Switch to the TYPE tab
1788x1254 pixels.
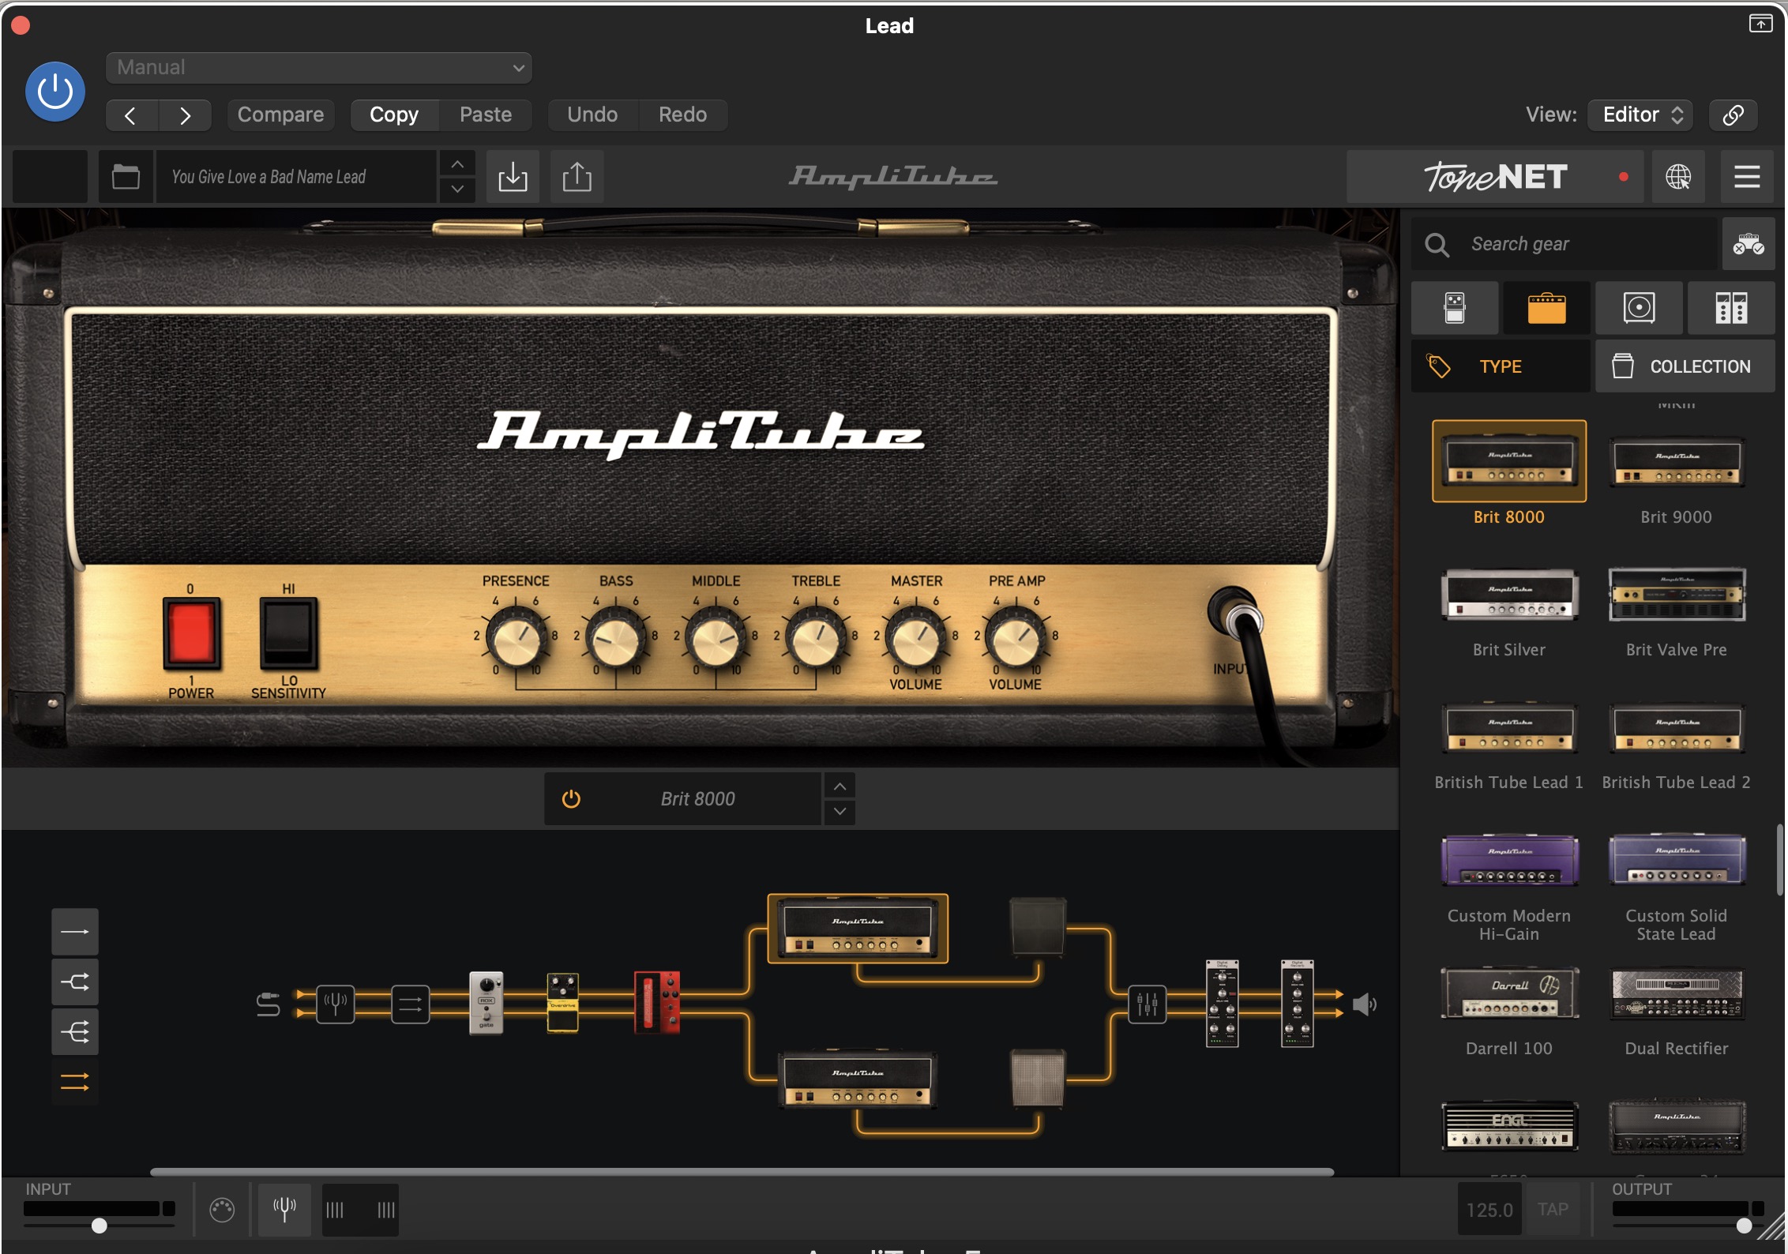(x=1501, y=366)
